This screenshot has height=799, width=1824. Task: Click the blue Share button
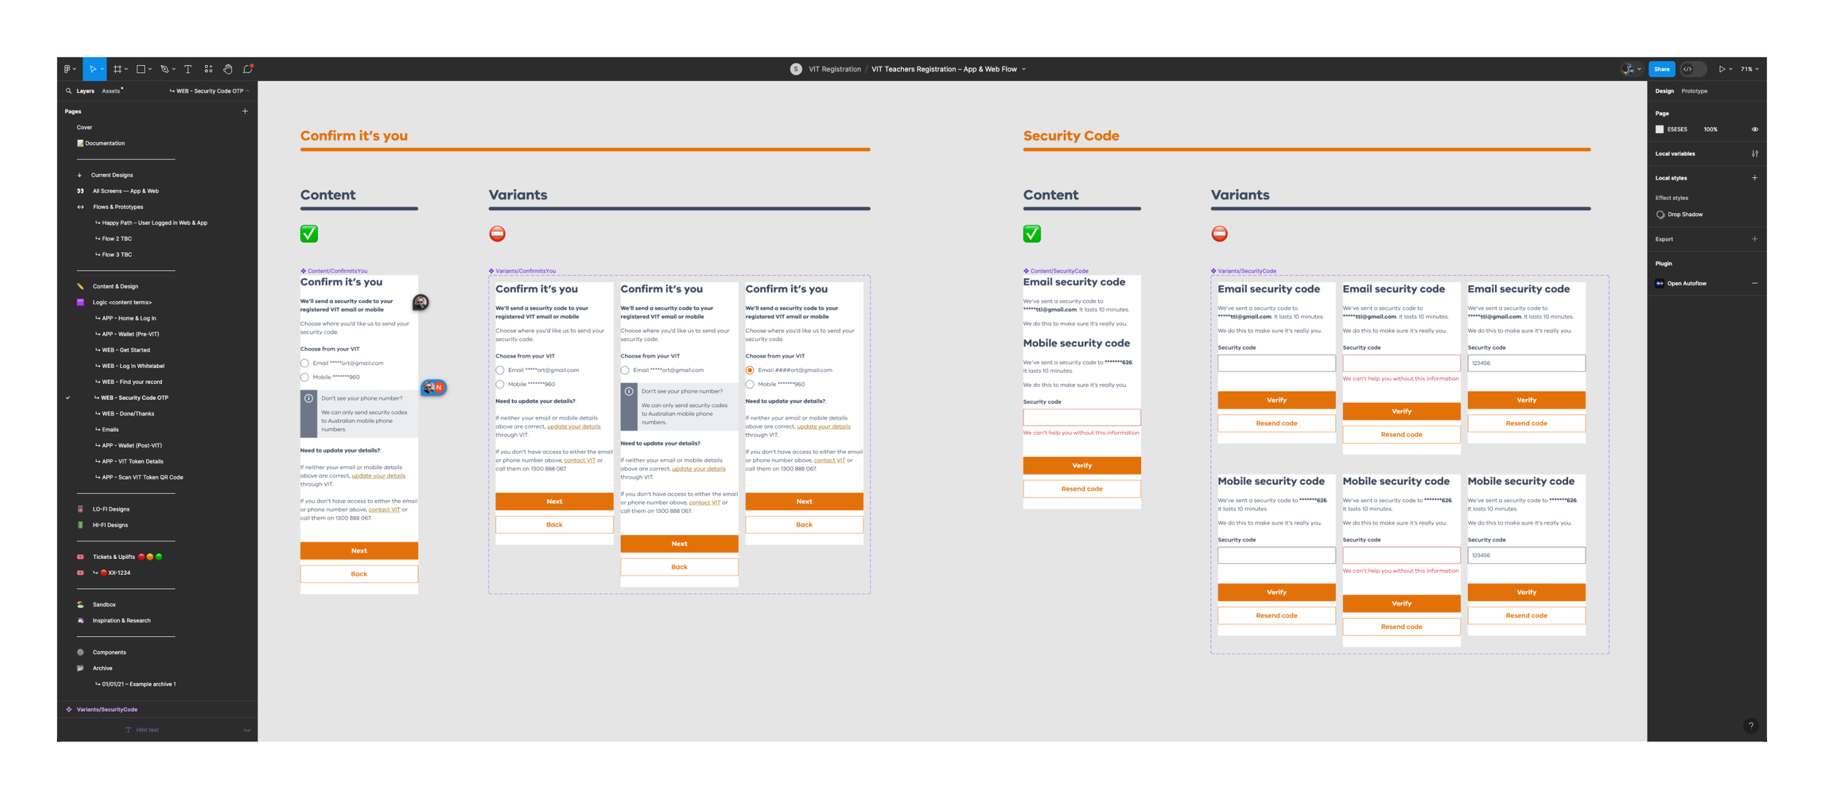1661,69
